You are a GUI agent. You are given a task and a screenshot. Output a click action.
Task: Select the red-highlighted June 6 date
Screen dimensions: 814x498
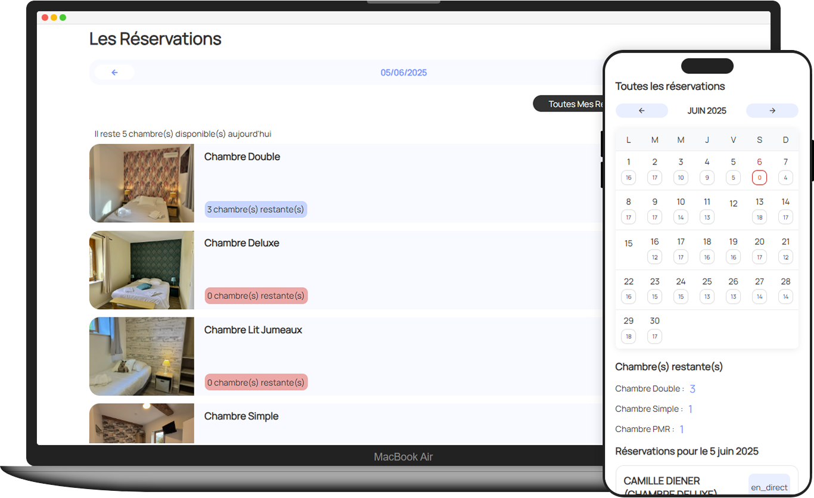tap(759, 161)
